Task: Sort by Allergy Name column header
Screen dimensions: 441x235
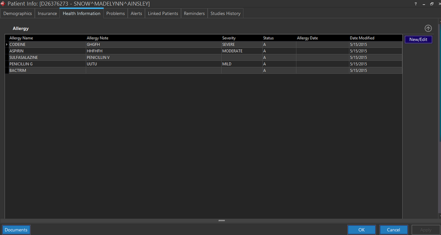Action: [21, 38]
